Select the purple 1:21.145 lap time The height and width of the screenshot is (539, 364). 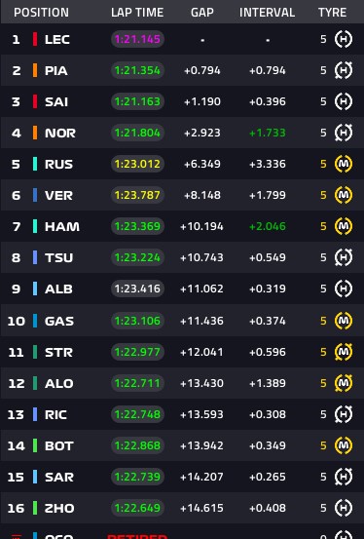pyautogui.click(x=137, y=39)
